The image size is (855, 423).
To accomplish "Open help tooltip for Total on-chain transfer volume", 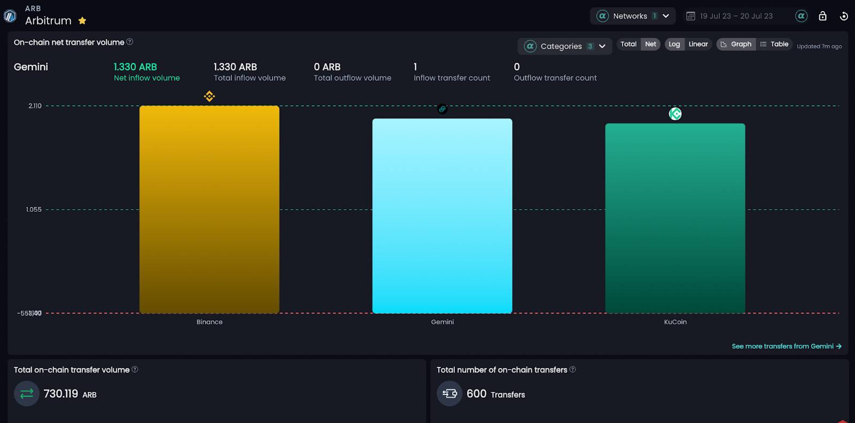I will click(135, 369).
